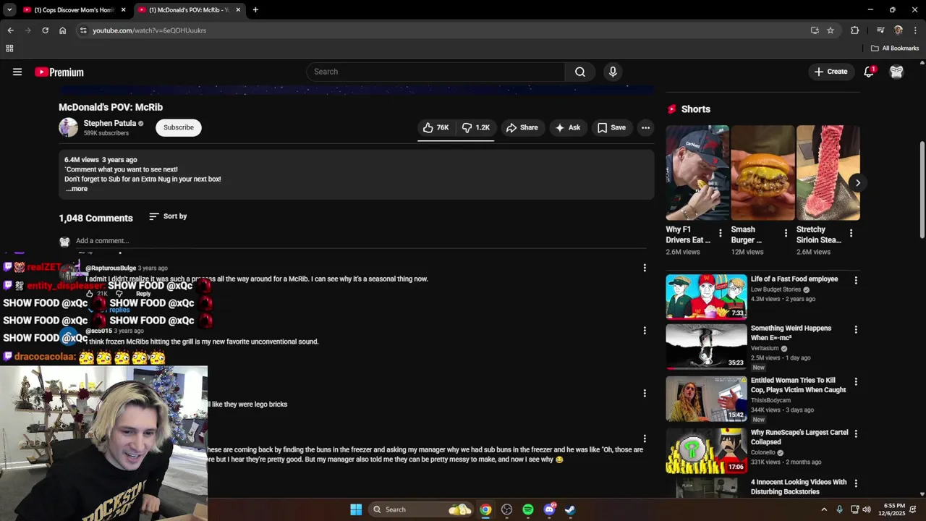Dislike the McRib video (1.2K)

pyautogui.click(x=476, y=127)
